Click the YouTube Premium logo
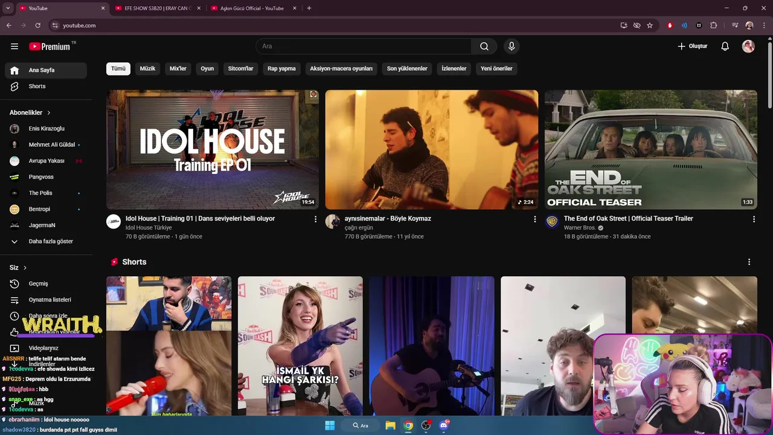Image resolution: width=773 pixels, height=435 pixels. pyautogui.click(x=50, y=47)
